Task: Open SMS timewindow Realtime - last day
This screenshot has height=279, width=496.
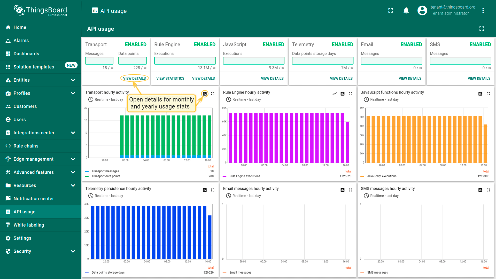Action: pyautogui.click(x=384, y=196)
